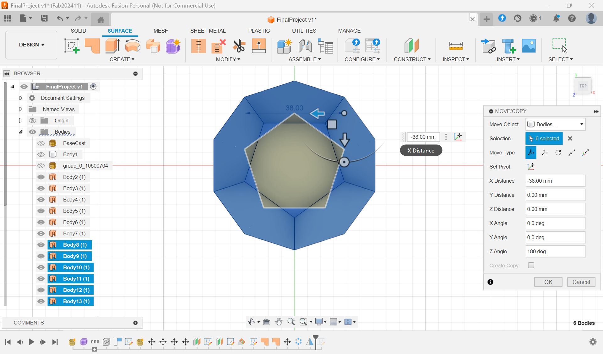Click the Unstitch tool icon
The image size is (603, 354).
219,46
